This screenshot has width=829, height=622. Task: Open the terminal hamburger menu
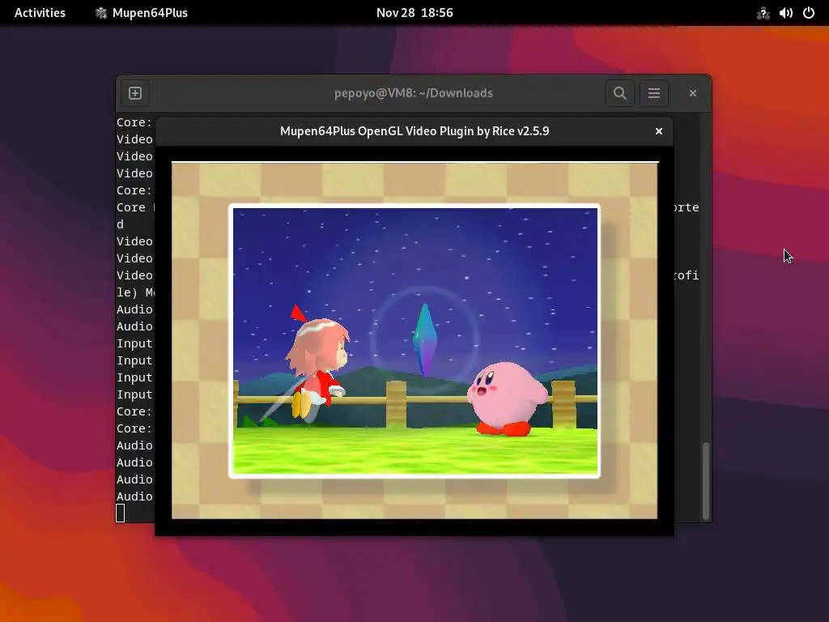click(x=654, y=93)
